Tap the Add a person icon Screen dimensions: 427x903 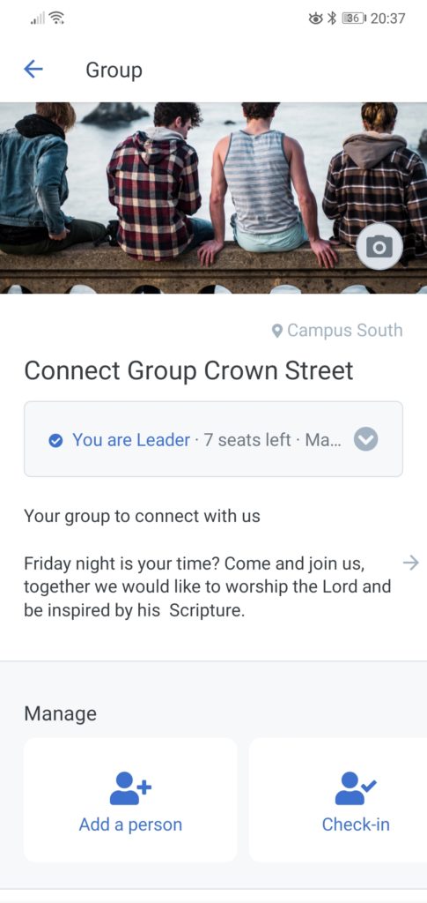[x=130, y=788]
